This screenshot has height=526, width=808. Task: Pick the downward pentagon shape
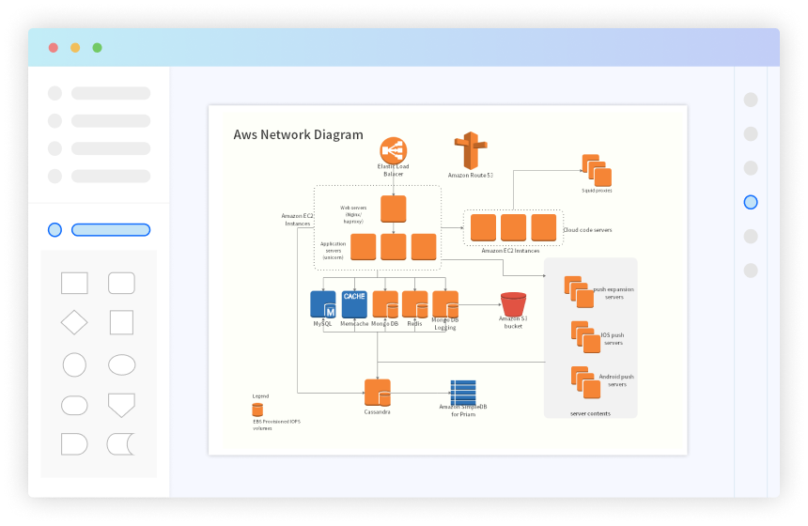121,405
